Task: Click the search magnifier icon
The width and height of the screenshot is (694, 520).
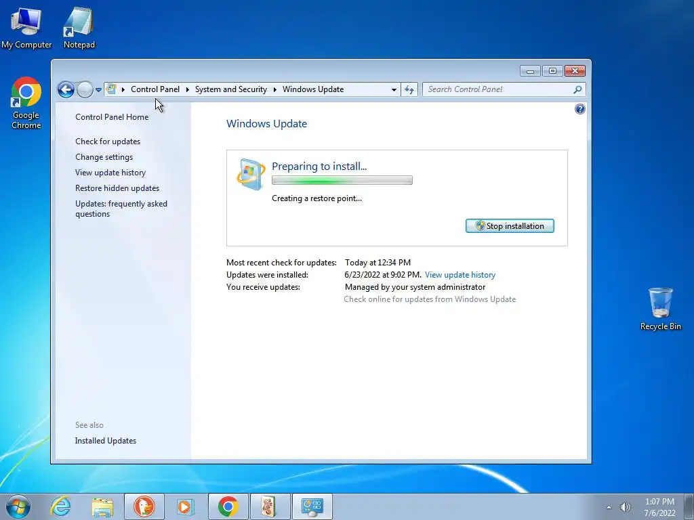Action: pyautogui.click(x=577, y=89)
